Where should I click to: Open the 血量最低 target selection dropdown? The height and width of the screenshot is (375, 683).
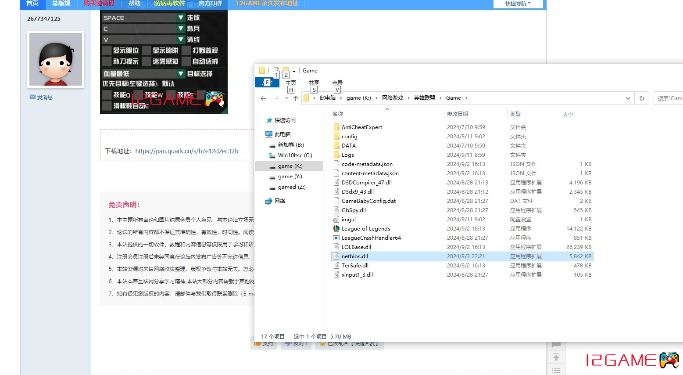tap(181, 73)
